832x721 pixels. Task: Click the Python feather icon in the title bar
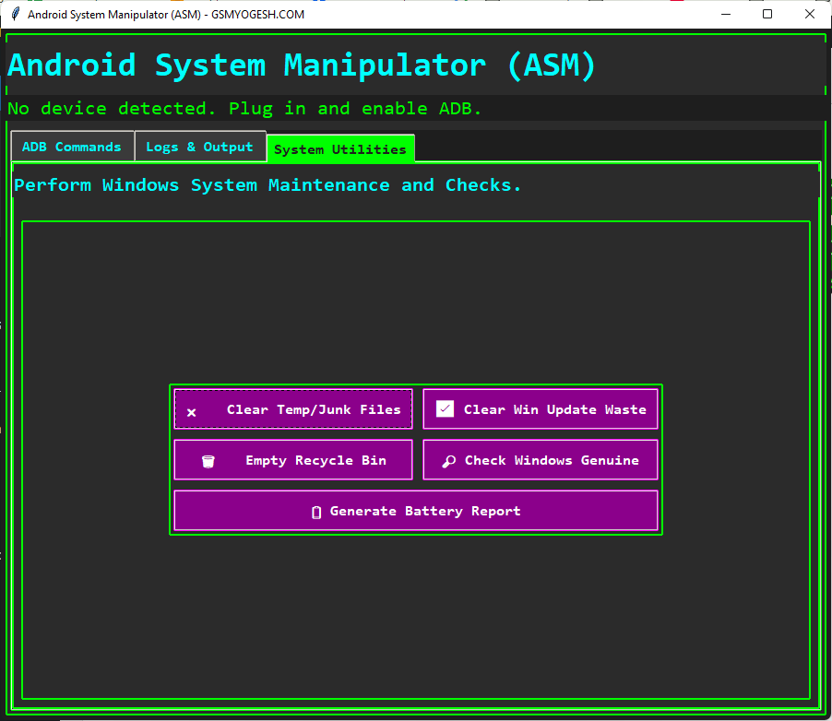(14, 14)
